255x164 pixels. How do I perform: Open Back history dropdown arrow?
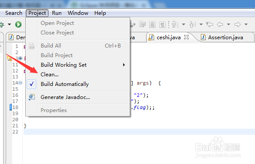pyautogui.click(x=229, y=24)
